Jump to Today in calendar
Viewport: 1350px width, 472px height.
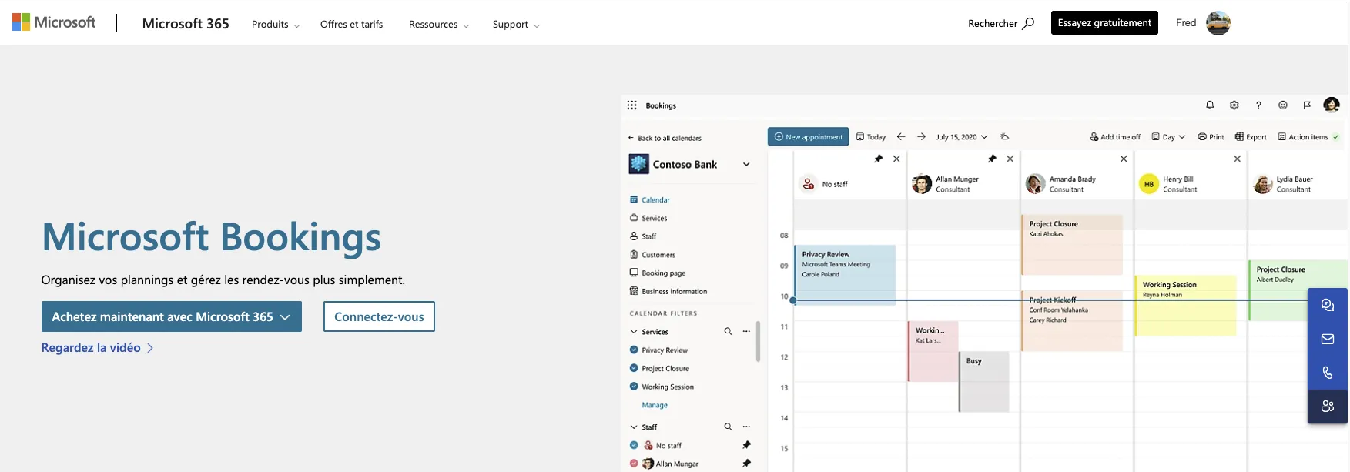point(871,137)
